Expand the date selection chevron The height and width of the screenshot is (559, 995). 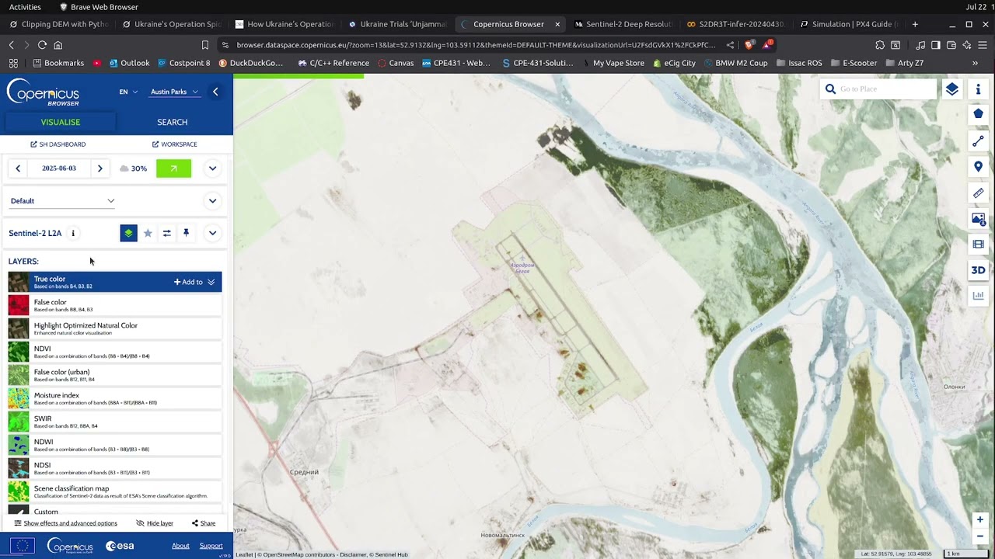point(212,168)
